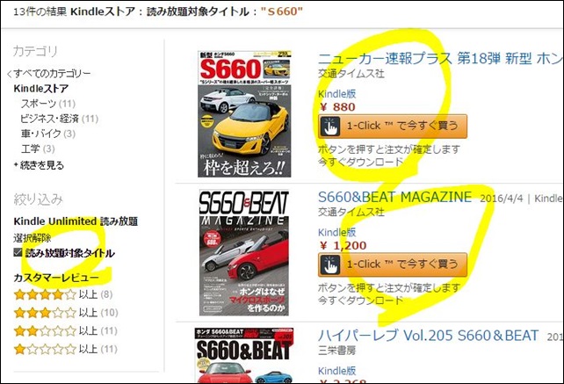Viewport: 564px width, 384px height.
Task: Open yellow S660 book cover thumbnail
Action: click(244, 113)
